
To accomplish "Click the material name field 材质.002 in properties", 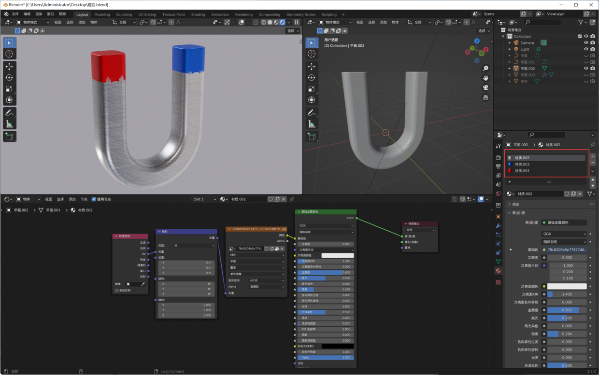I will click(x=539, y=194).
